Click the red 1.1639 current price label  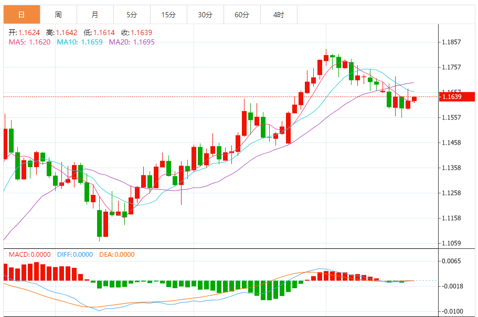(456, 97)
